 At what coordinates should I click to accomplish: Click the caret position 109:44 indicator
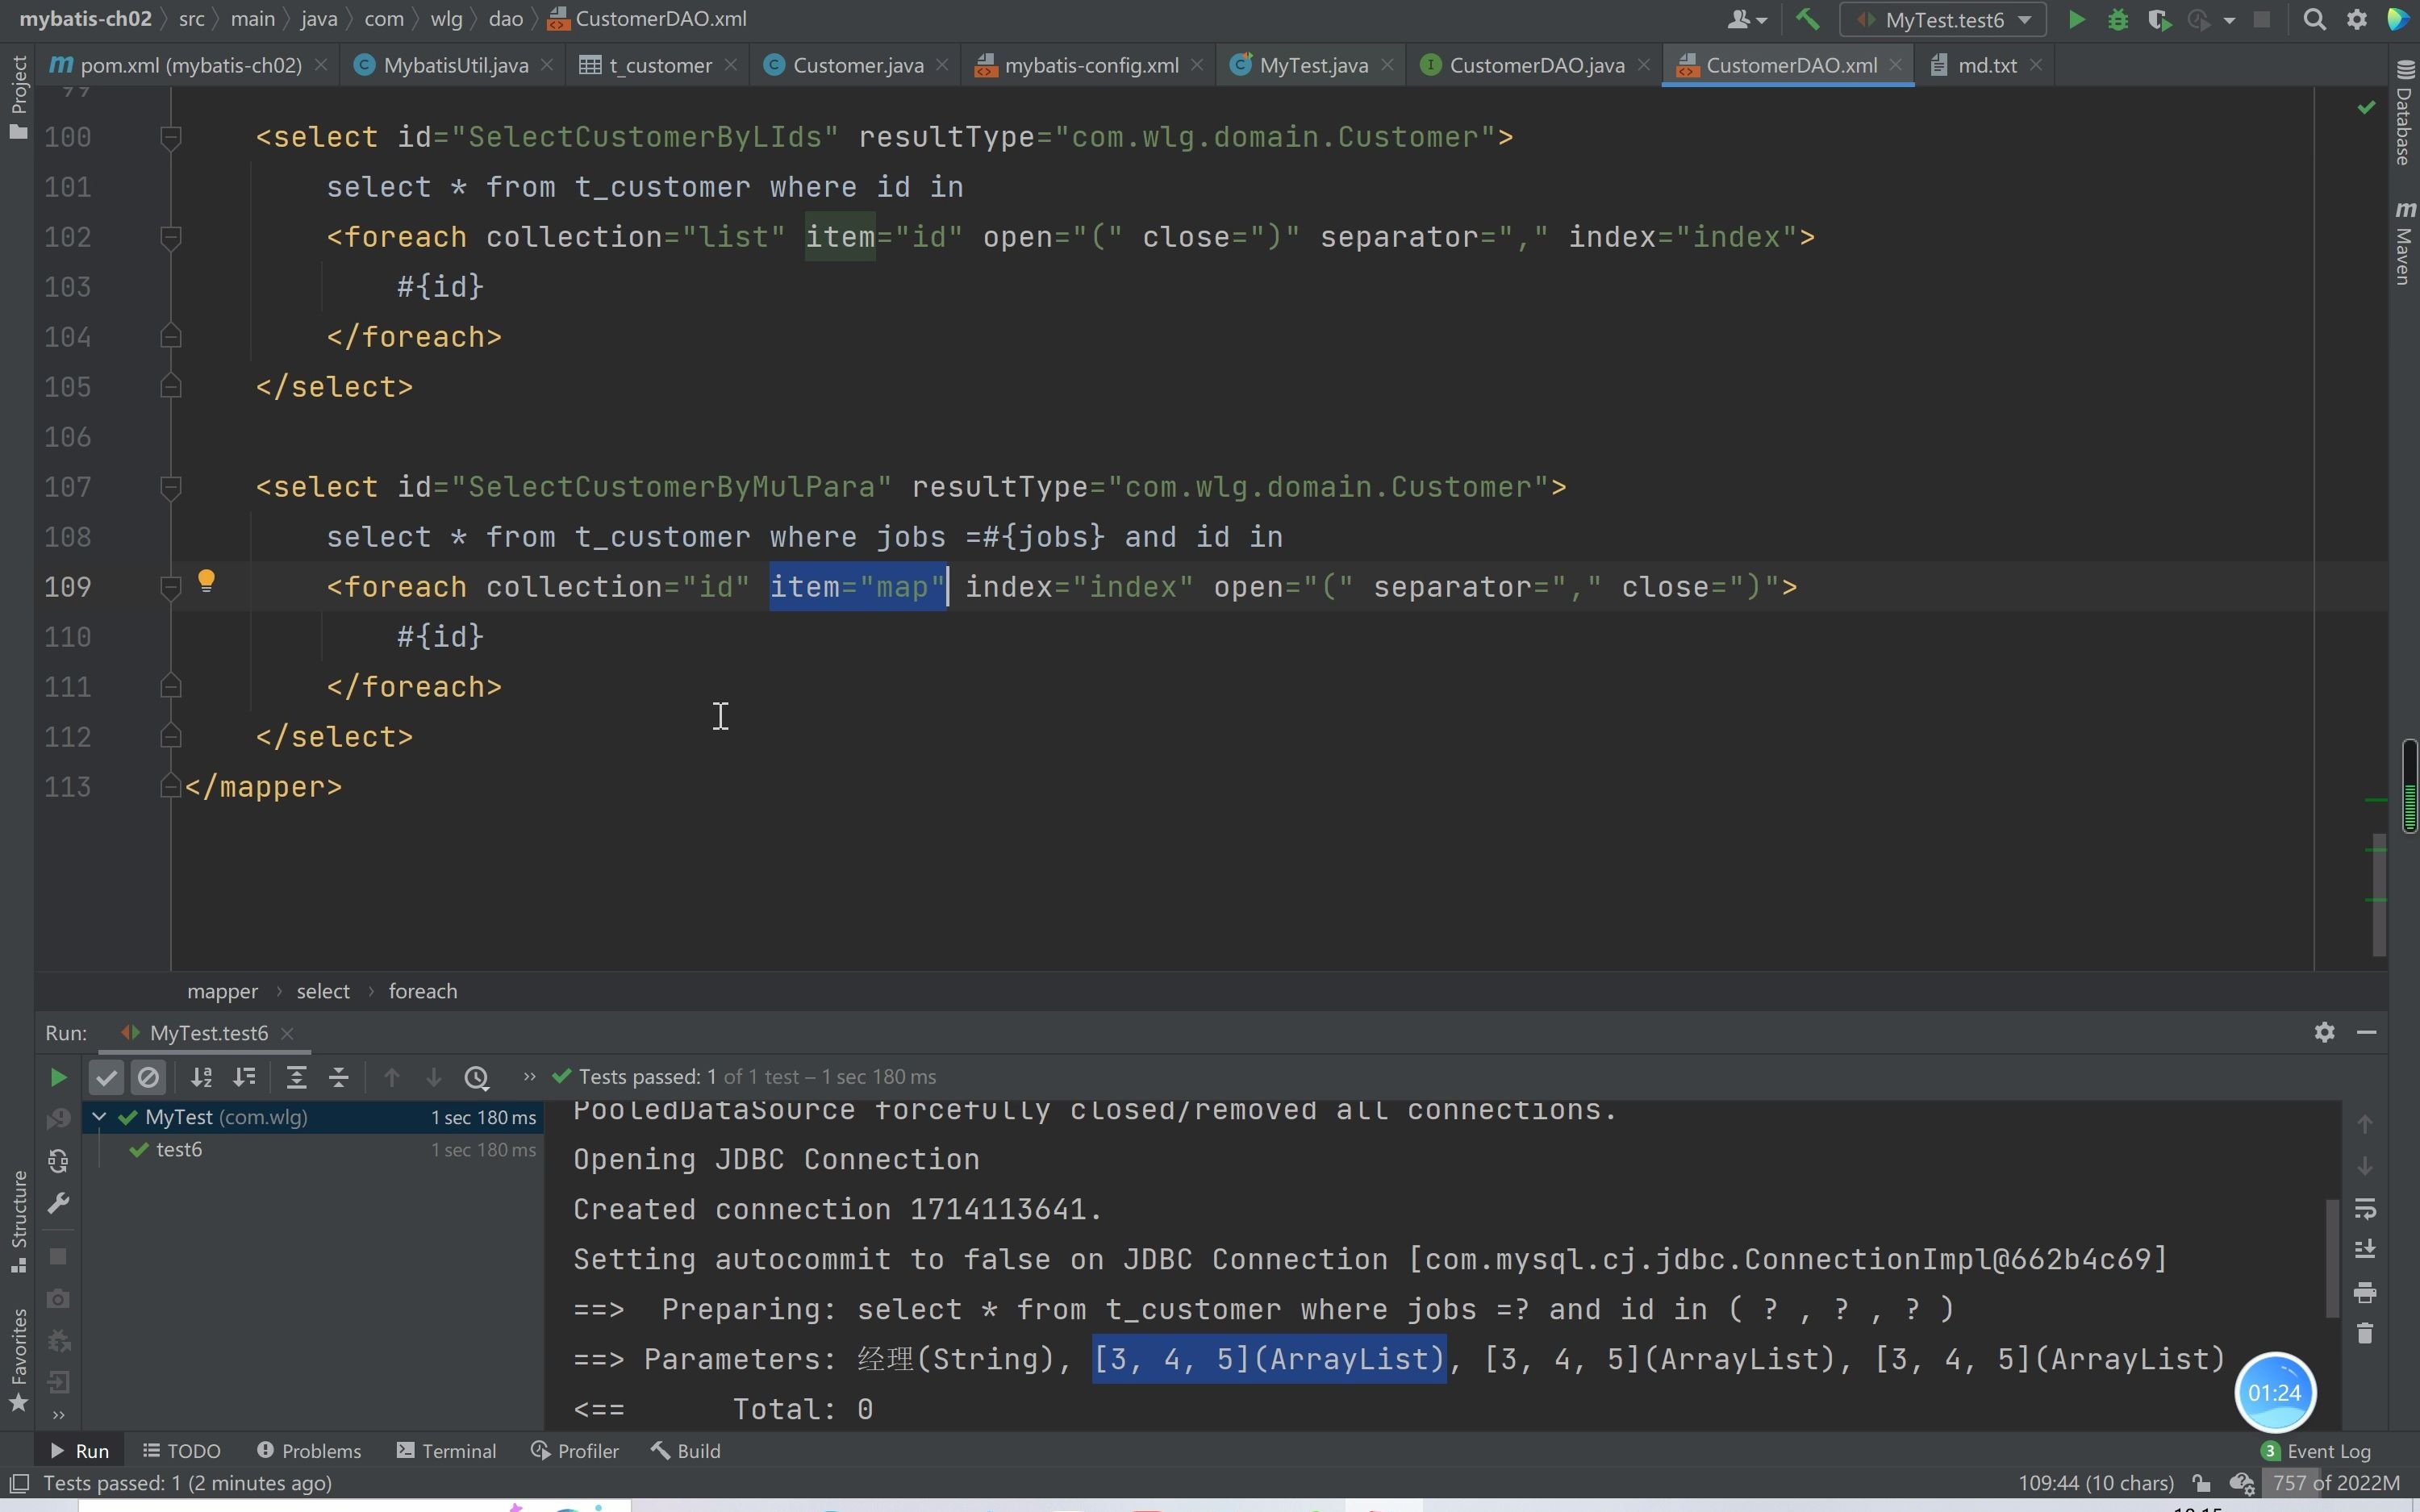pos(2096,1482)
